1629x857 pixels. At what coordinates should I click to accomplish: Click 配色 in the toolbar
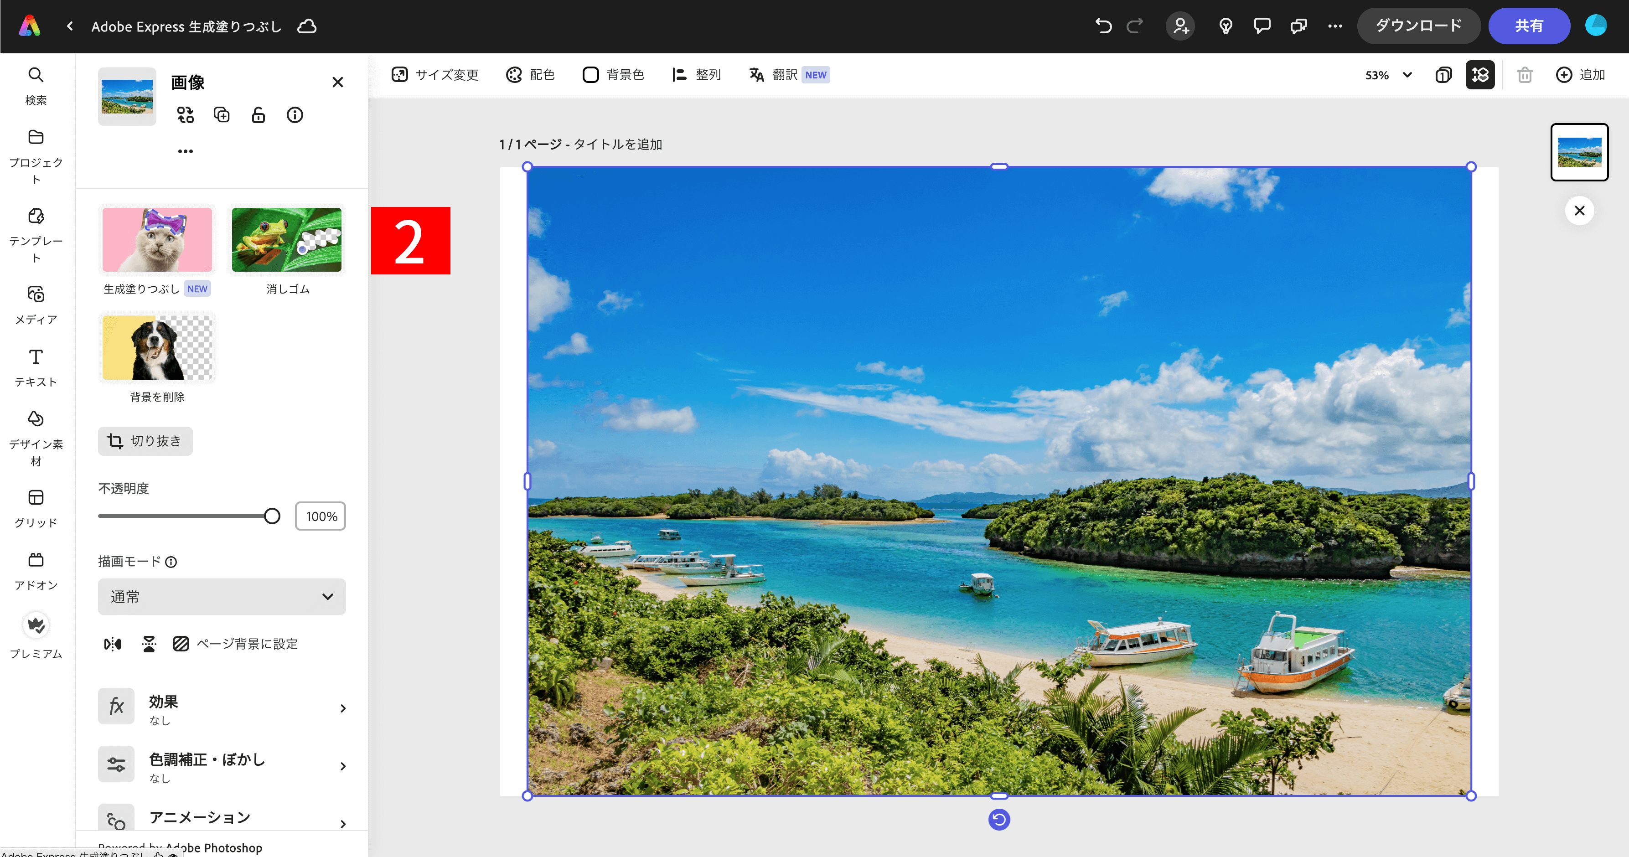531,75
